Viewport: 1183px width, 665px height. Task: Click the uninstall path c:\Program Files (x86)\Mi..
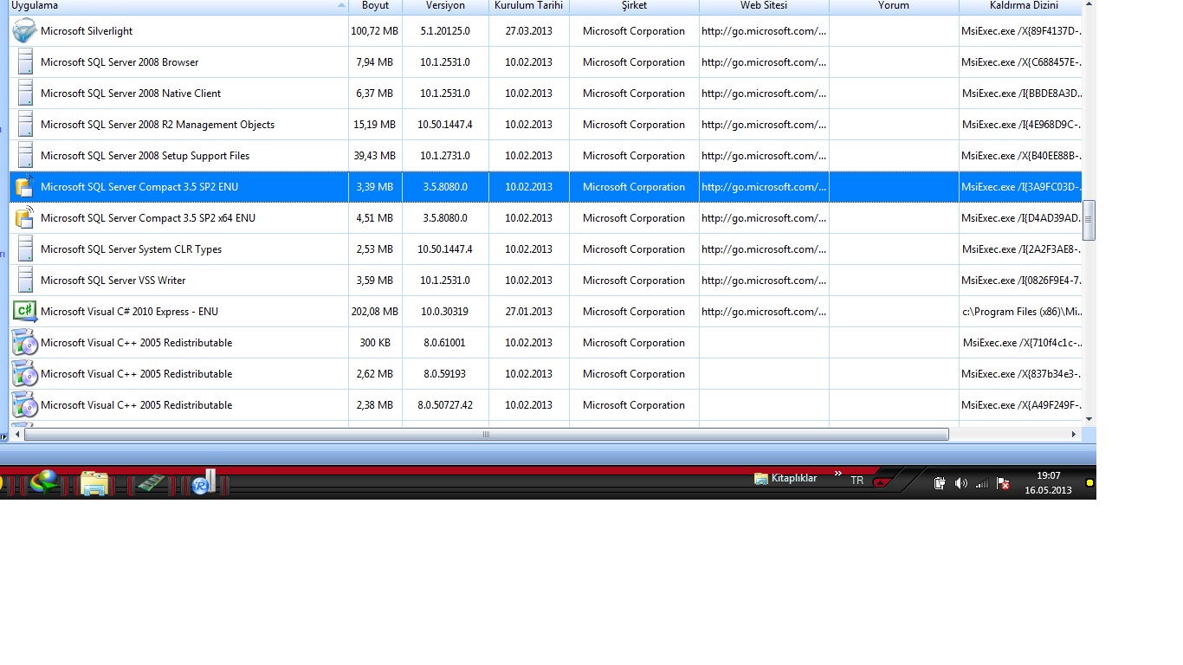(1022, 312)
